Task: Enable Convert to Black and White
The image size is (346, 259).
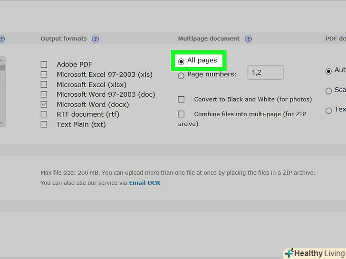Action: pos(181,99)
